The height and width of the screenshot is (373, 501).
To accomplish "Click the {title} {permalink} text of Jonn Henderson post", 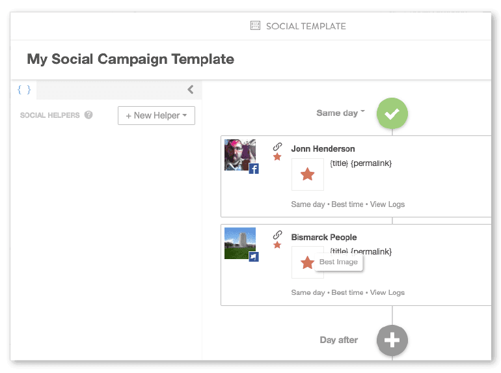I will tap(360, 163).
